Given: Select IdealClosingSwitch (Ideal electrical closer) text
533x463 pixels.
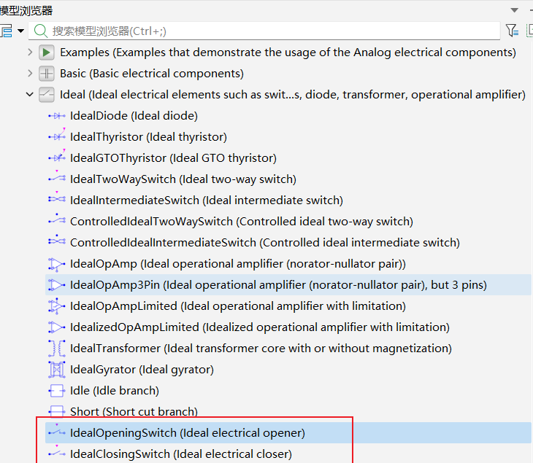Looking at the screenshot, I should click(181, 454).
